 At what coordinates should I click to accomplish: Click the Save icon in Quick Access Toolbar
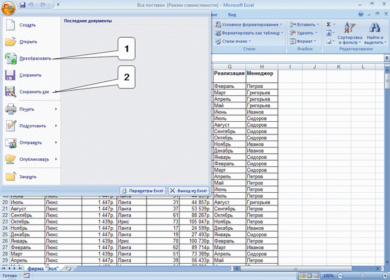23,5
